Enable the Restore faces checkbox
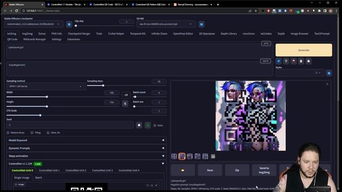 coord(8,133)
